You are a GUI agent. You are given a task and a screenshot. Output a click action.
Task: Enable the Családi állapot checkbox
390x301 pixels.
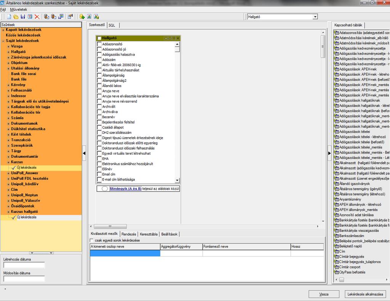99,127
